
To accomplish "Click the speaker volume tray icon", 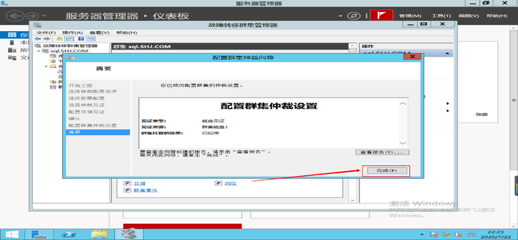I will (458, 235).
